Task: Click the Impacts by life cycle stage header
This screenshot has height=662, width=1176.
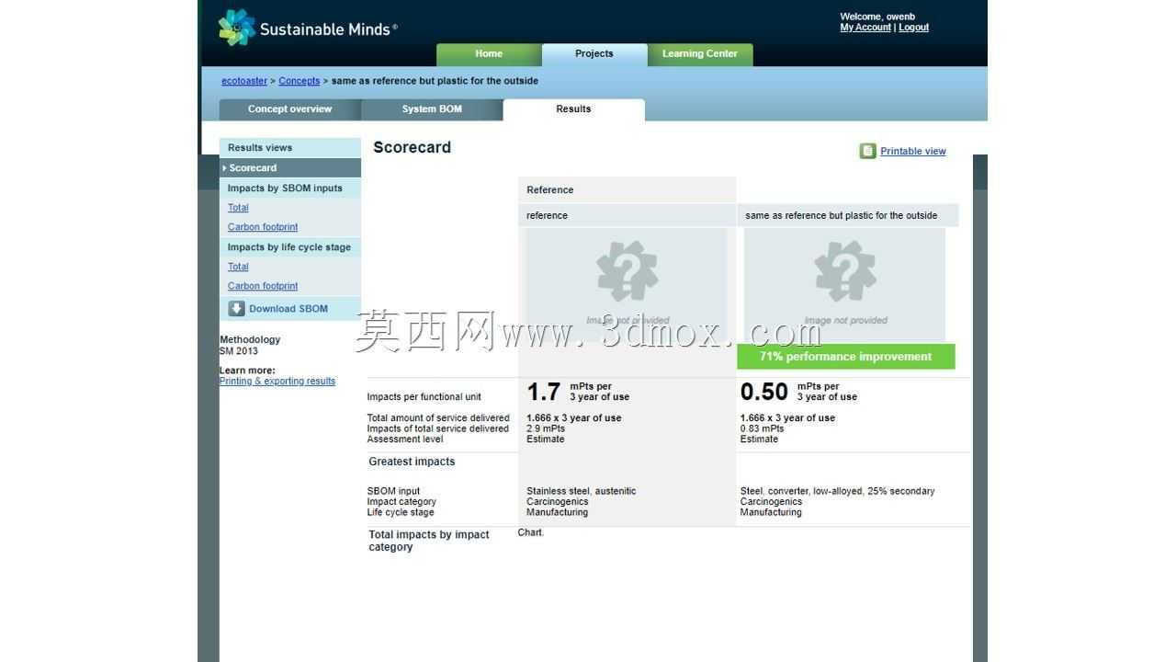Action: point(290,247)
